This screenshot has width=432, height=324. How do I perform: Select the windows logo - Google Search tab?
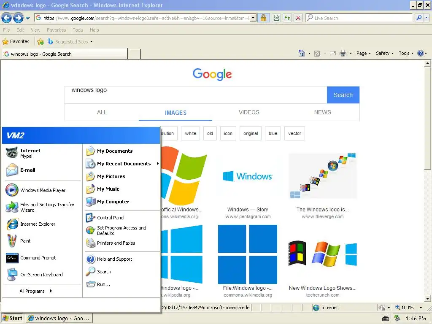click(65, 54)
